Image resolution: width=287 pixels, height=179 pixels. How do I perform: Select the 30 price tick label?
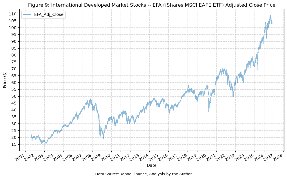click(x=14, y=124)
